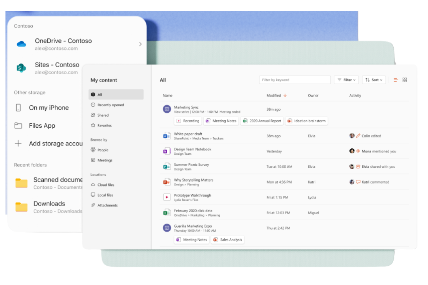This screenshot has width=428, height=285.
Task: Open the Filter dropdown
Action: click(x=346, y=80)
